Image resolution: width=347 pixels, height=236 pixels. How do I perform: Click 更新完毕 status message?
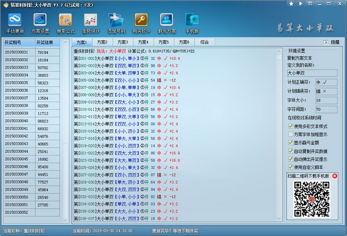click(x=177, y=231)
